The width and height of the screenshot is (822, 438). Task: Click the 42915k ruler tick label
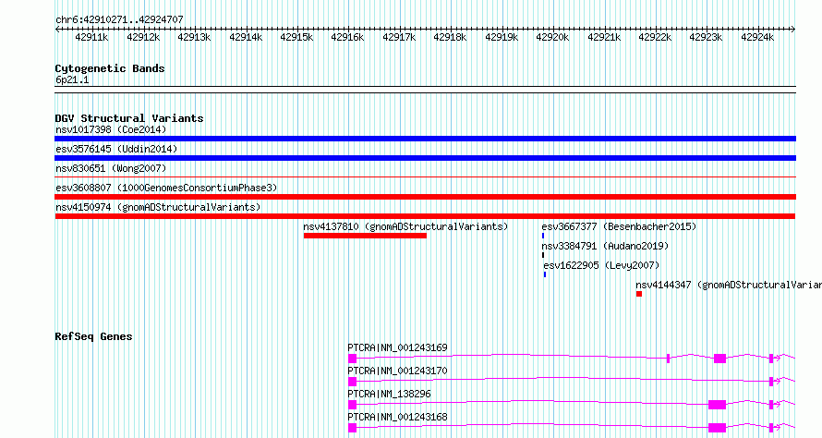click(296, 38)
